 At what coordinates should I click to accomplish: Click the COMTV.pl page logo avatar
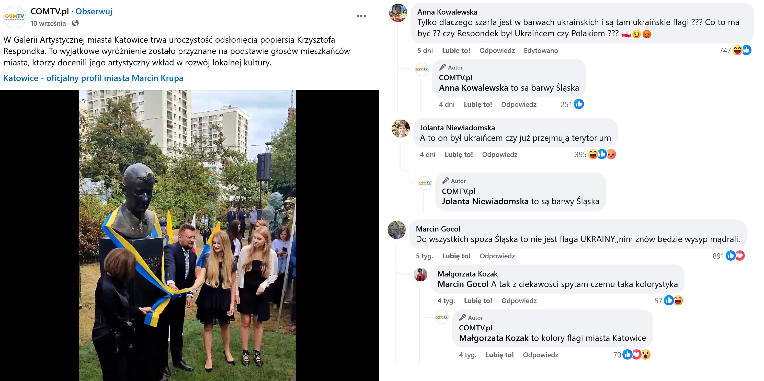pyautogui.click(x=15, y=17)
